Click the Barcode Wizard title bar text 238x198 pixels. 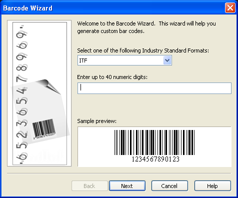(28, 8)
